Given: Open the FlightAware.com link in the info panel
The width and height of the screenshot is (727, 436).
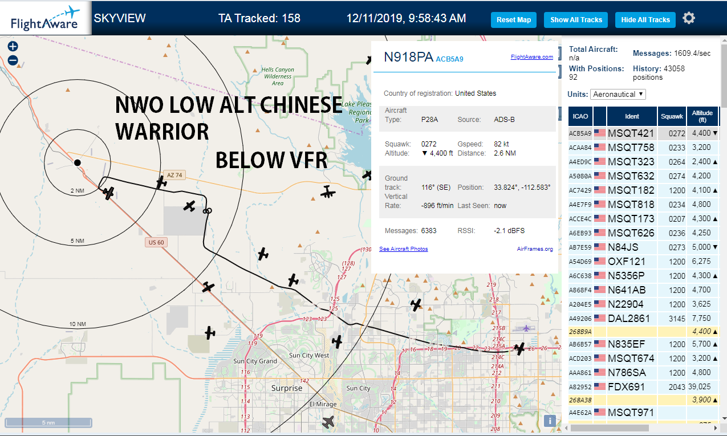Looking at the screenshot, I should pyautogui.click(x=531, y=57).
